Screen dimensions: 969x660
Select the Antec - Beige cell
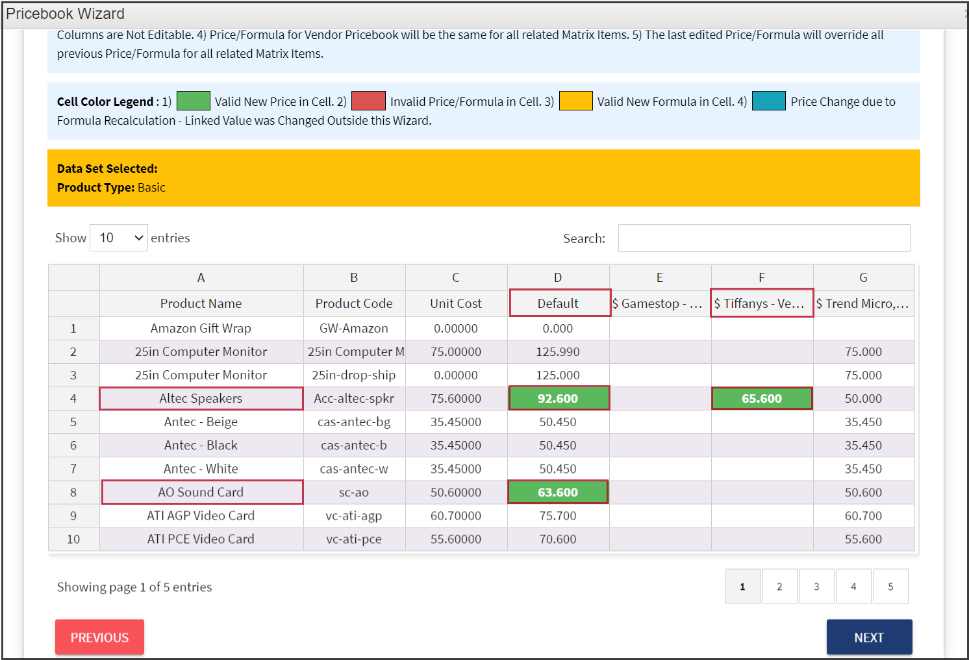[x=201, y=422]
